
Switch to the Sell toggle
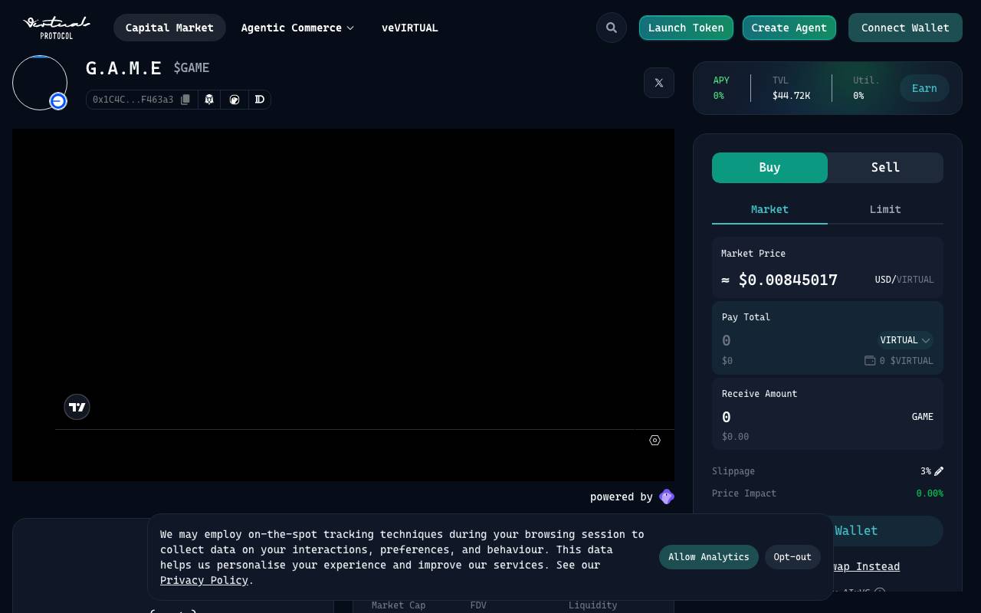(885, 168)
